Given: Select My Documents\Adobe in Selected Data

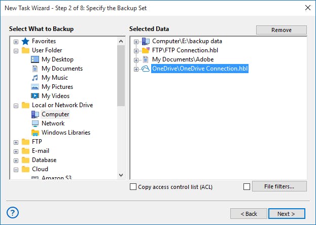Looking at the screenshot, I should coord(183,59).
